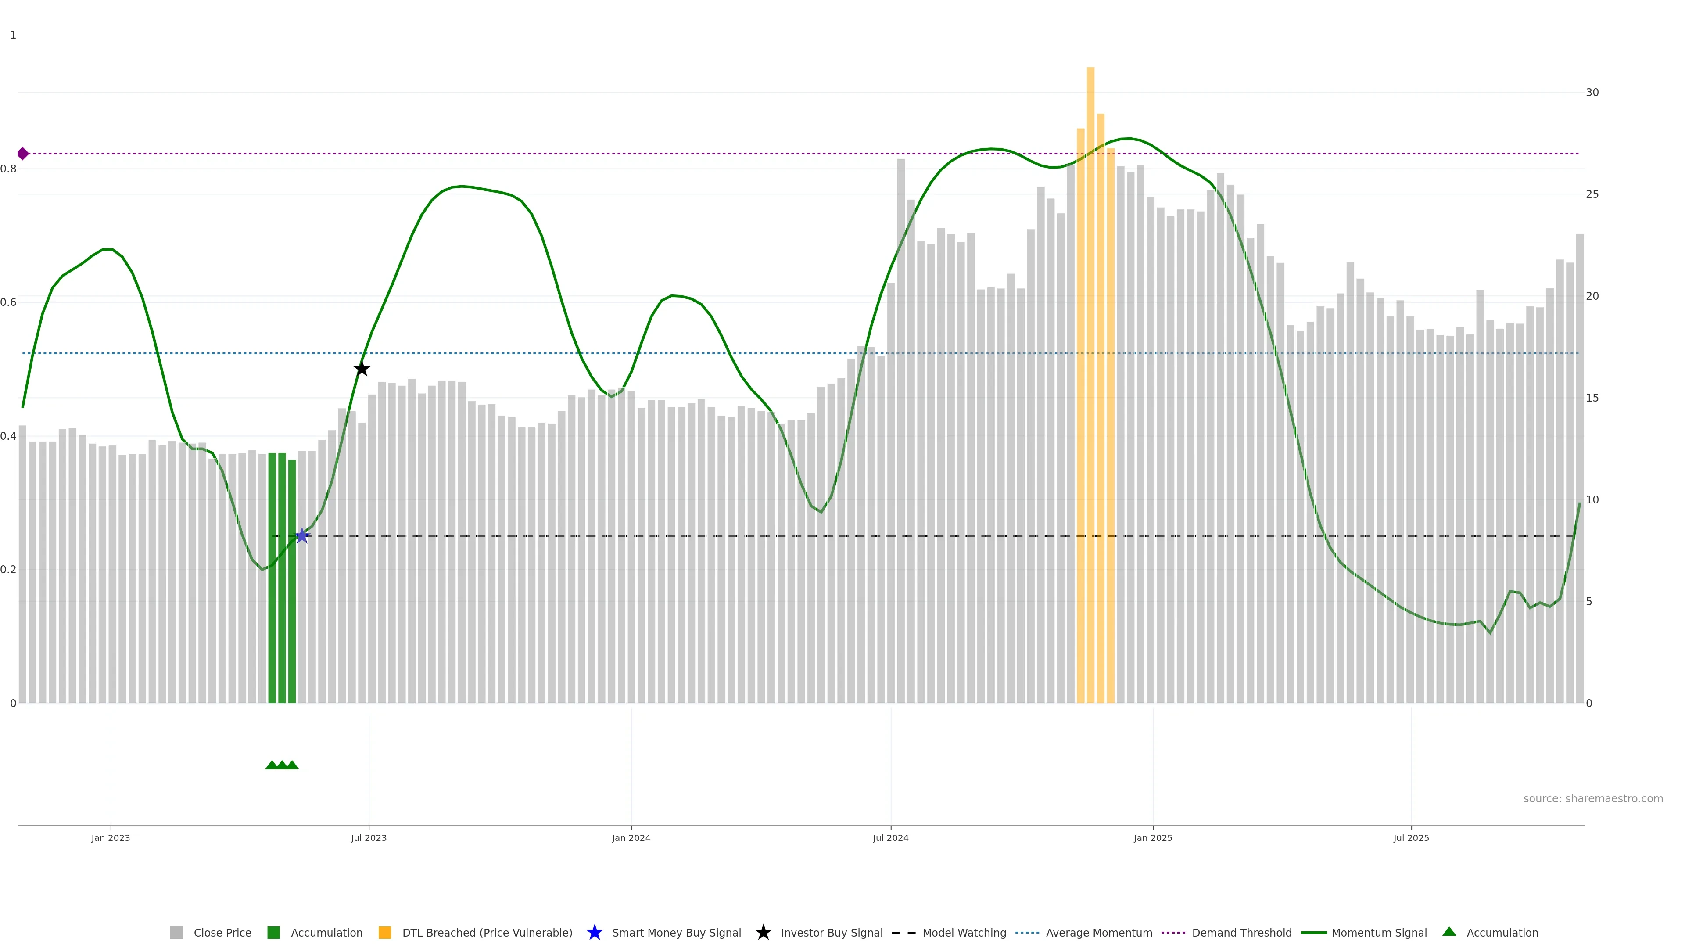
Task: Click the Jan 2023 axis label
Action: pos(111,837)
